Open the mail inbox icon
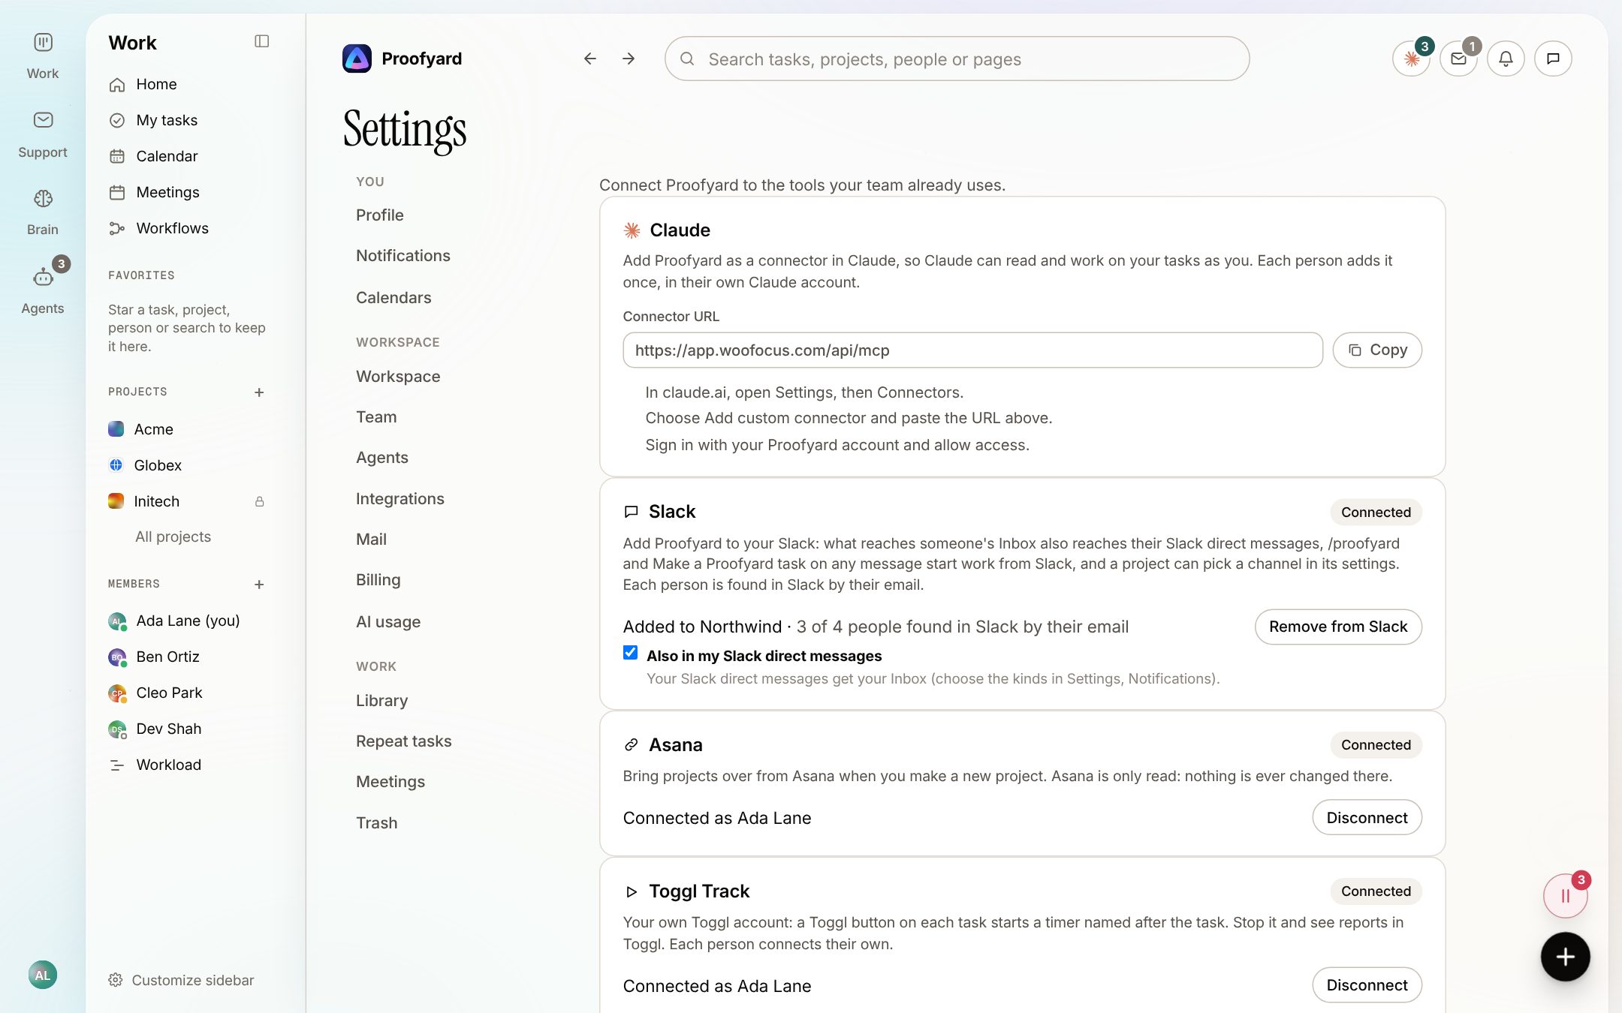1622x1013 pixels. point(1458,59)
